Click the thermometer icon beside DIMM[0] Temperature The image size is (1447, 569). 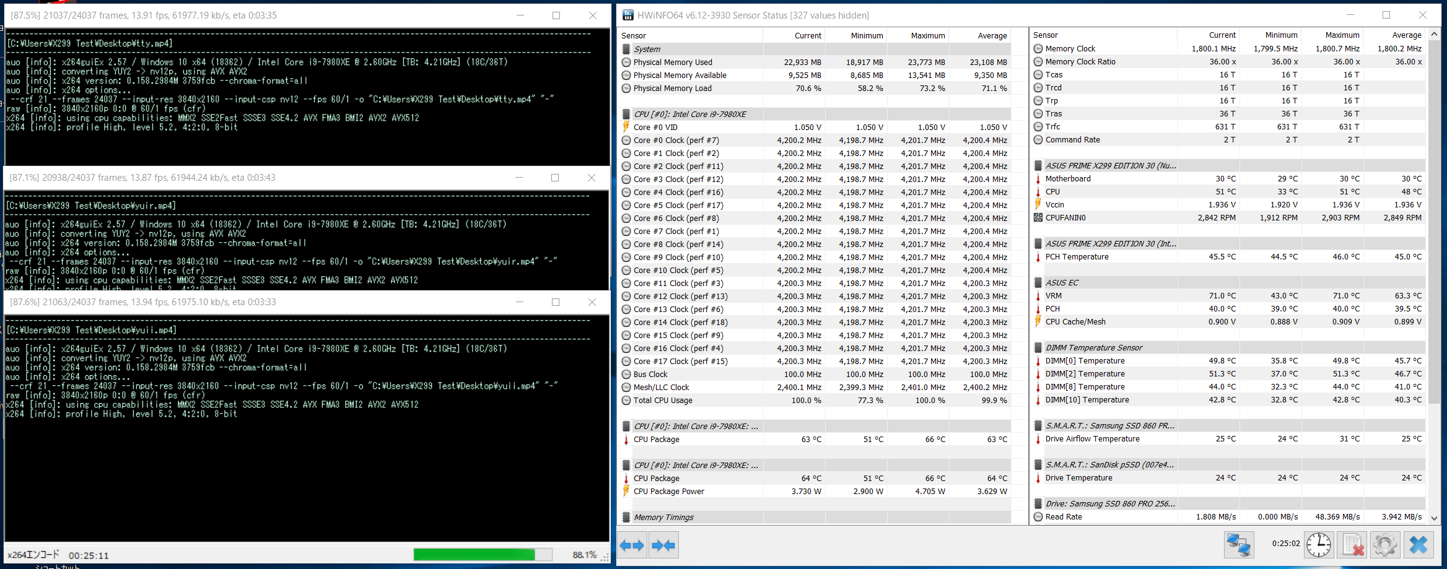click(1038, 360)
